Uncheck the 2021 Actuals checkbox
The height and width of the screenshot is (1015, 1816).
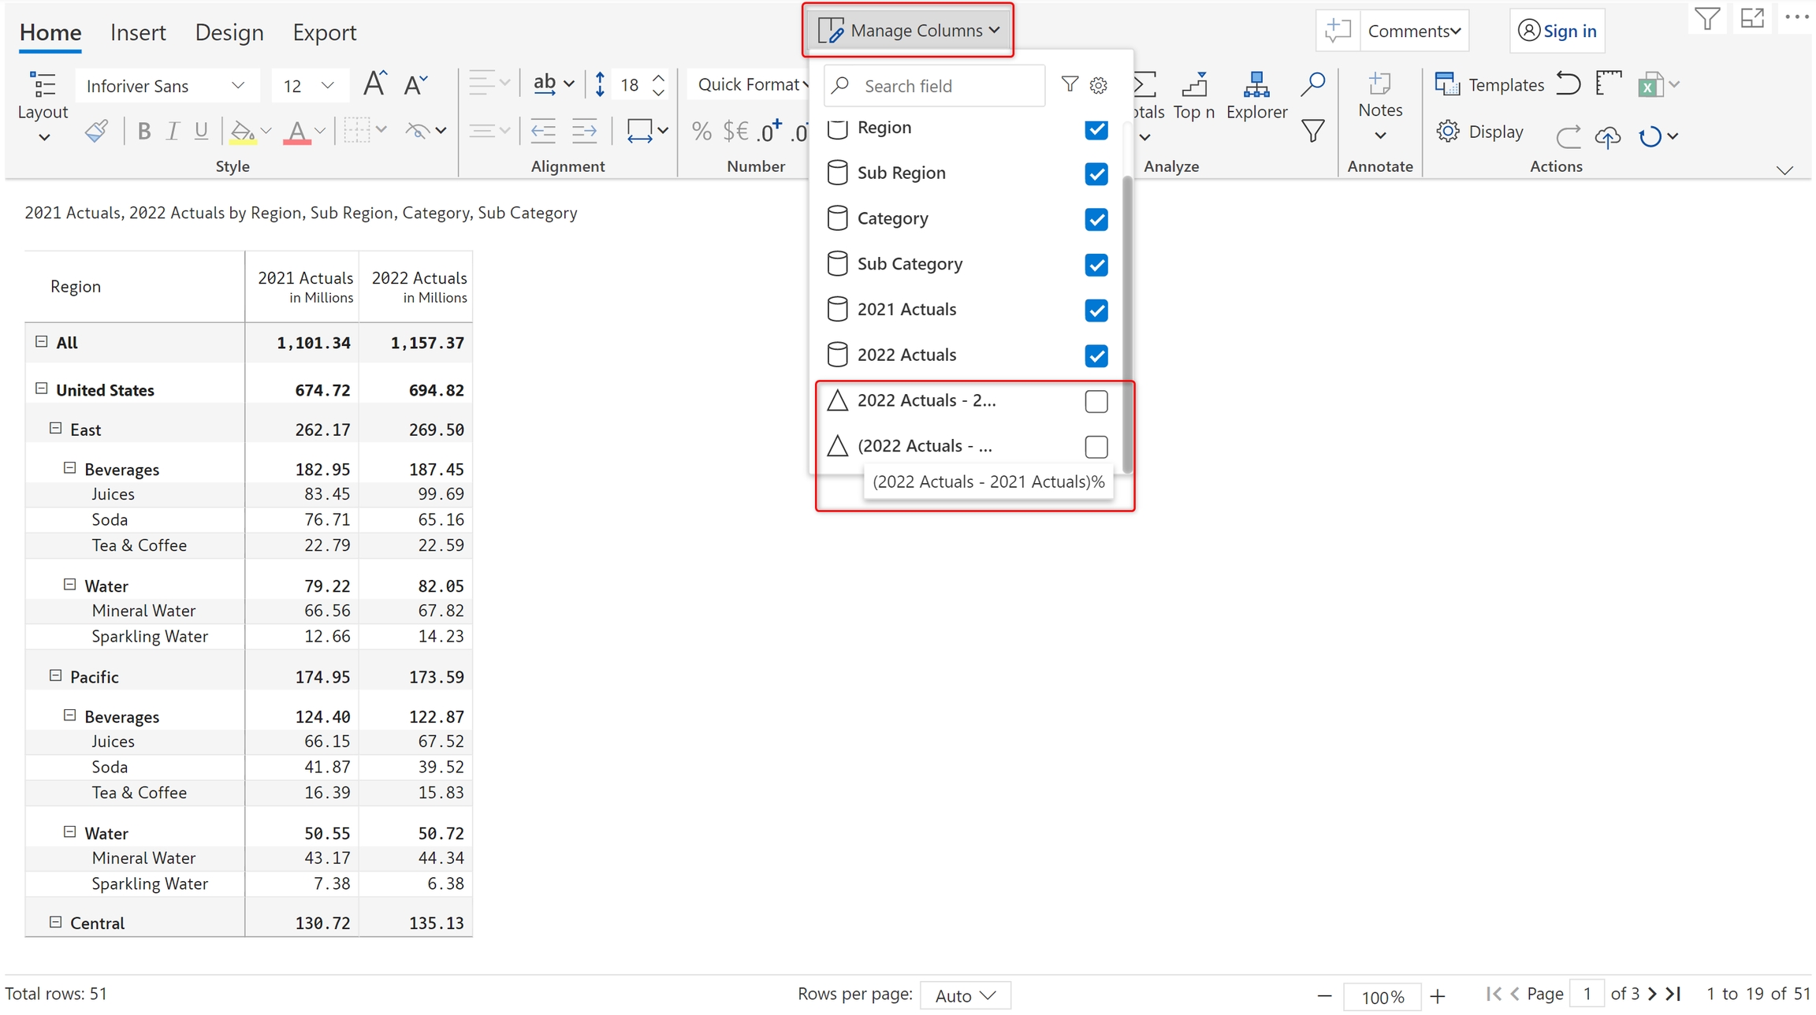coord(1096,310)
